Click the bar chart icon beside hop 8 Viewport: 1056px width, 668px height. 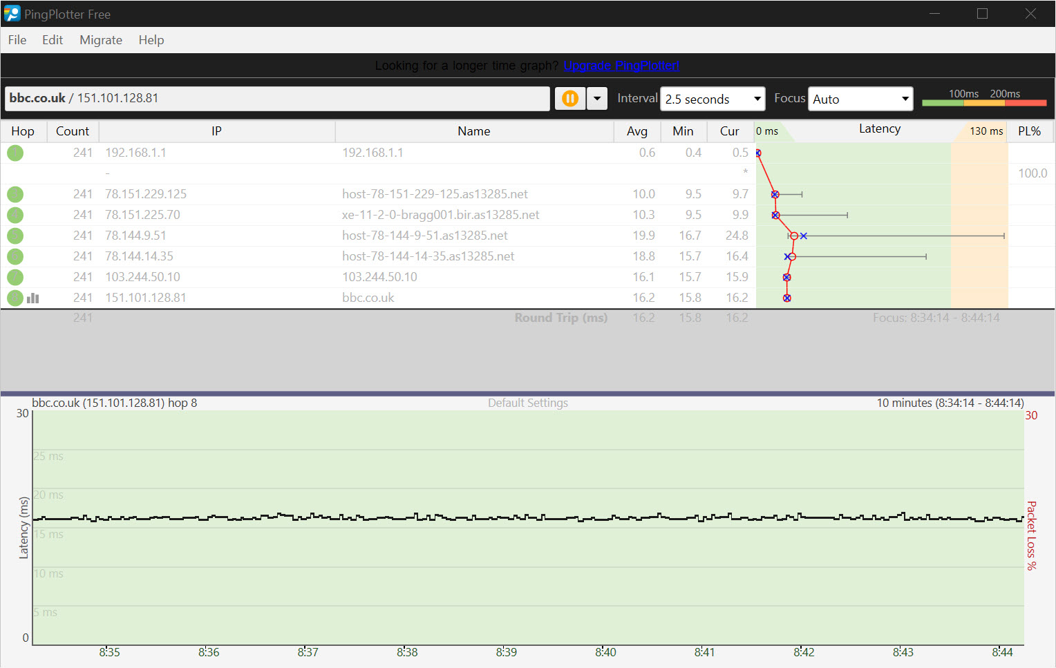pos(33,298)
